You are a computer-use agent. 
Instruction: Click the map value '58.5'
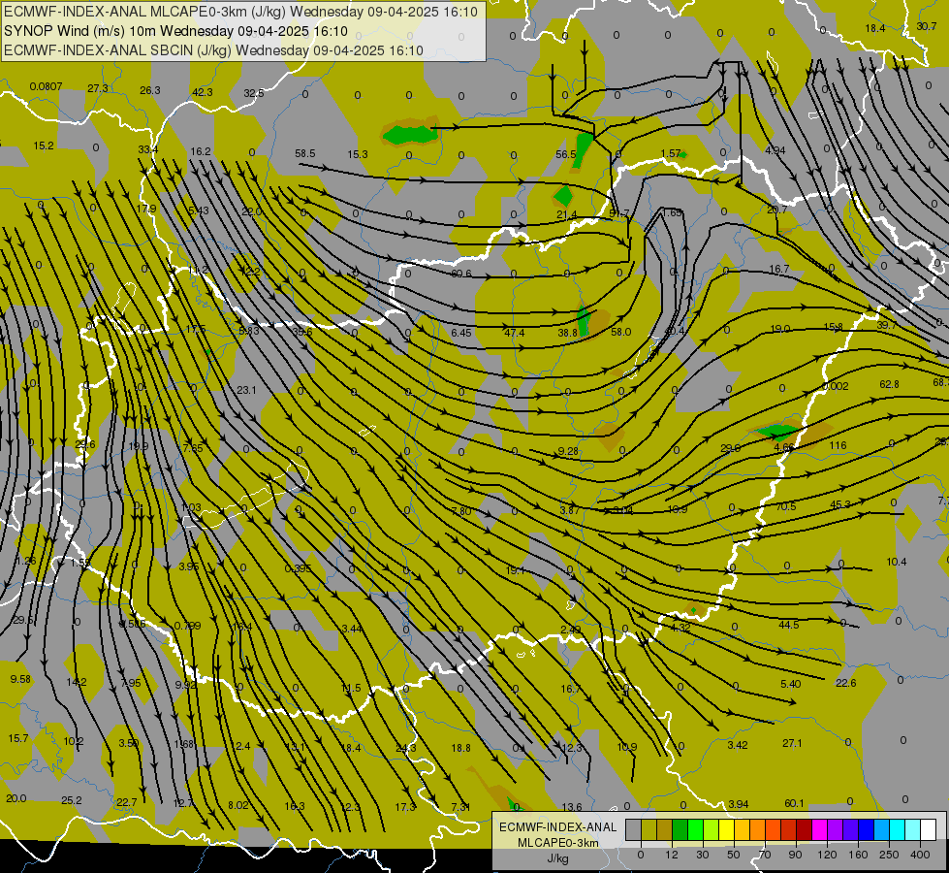click(x=305, y=154)
